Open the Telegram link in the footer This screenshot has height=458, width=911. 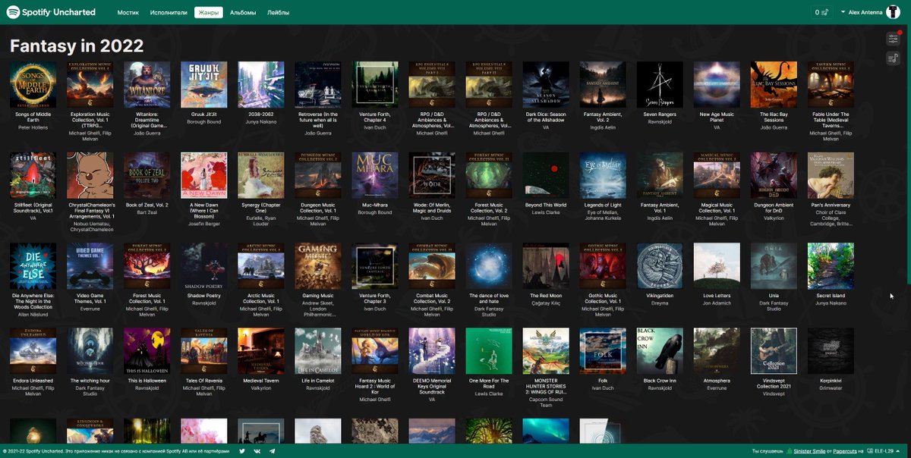click(273, 451)
